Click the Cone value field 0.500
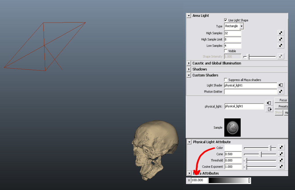The width and height of the screenshot is (295, 190). [x=233, y=154]
